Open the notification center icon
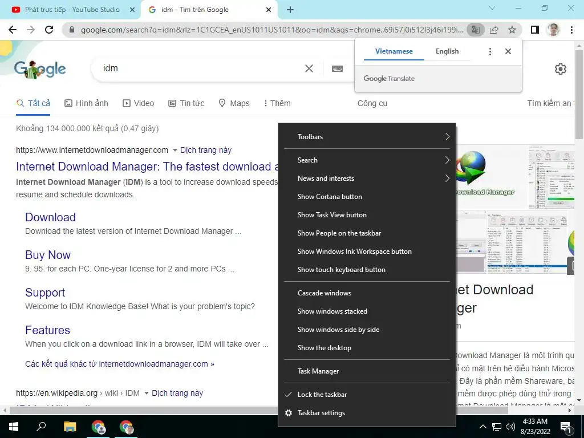 pos(566,427)
